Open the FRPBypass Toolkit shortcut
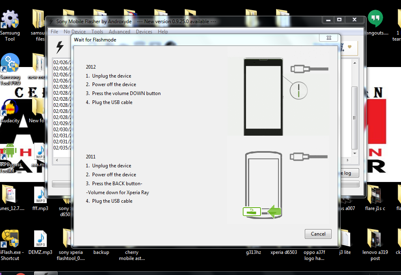Image resolution: width=401 pixels, height=275 pixels. [x=10, y=158]
